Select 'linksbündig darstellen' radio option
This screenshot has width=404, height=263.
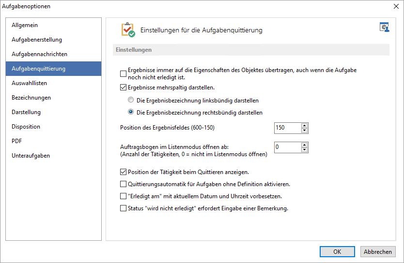131,100
